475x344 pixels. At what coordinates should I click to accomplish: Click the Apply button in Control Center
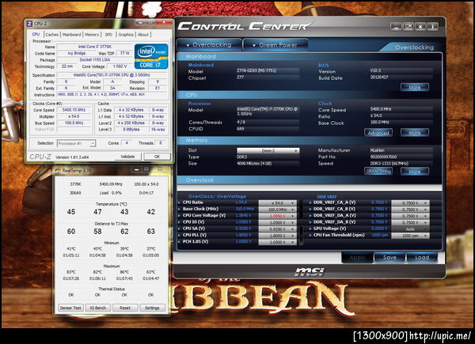pos(358,257)
